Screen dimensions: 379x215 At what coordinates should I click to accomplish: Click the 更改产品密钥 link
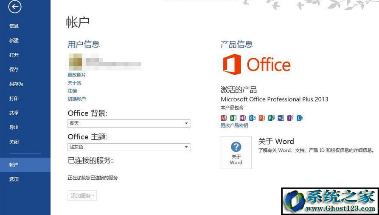click(234, 125)
